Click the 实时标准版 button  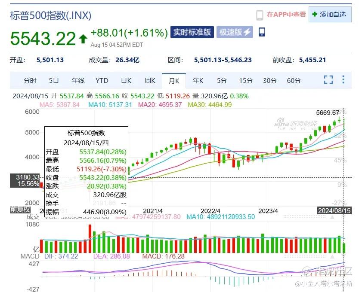(x=192, y=32)
